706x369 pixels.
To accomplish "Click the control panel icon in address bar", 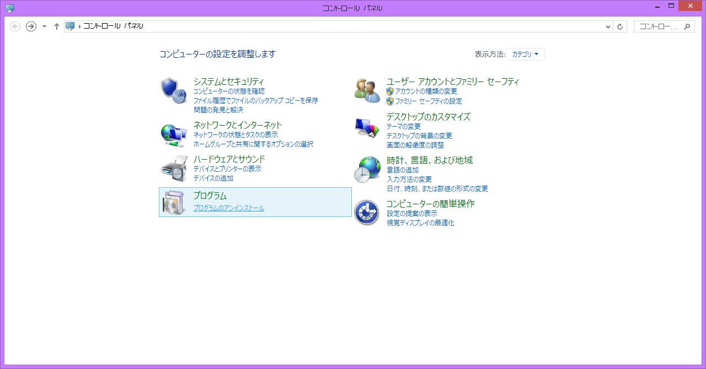I will pos(70,26).
